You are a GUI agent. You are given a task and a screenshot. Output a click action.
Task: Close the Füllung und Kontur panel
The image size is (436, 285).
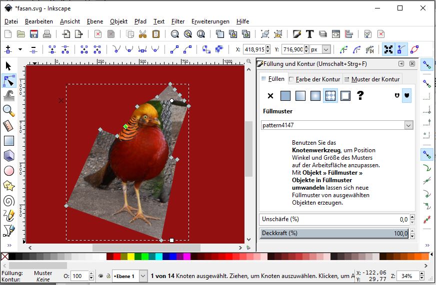pyautogui.click(x=412, y=64)
